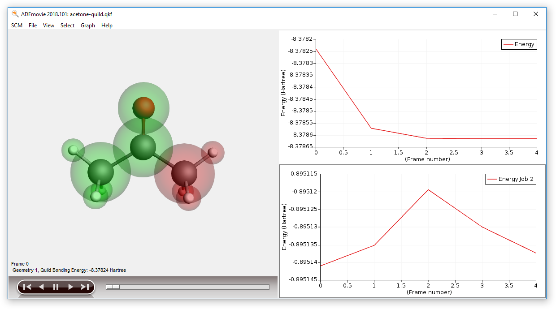This screenshot has width=556, height=309.
Task: Minimize the ADFmovie window
Action: tap(495, 14)
